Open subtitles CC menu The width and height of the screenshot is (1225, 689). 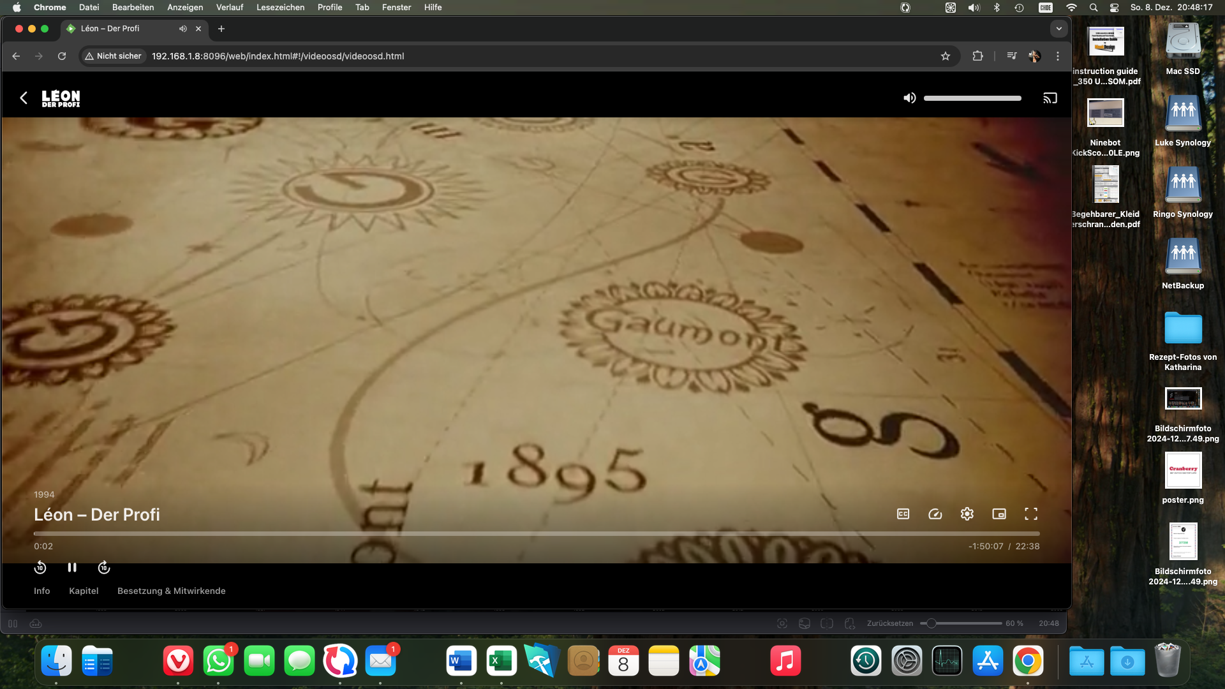point(903,514)
